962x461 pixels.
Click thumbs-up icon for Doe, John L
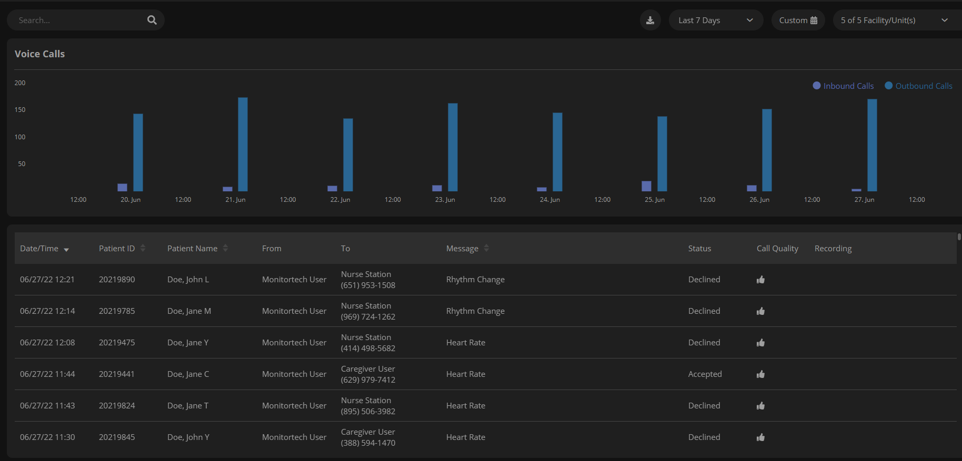click(x=760, y=279)
